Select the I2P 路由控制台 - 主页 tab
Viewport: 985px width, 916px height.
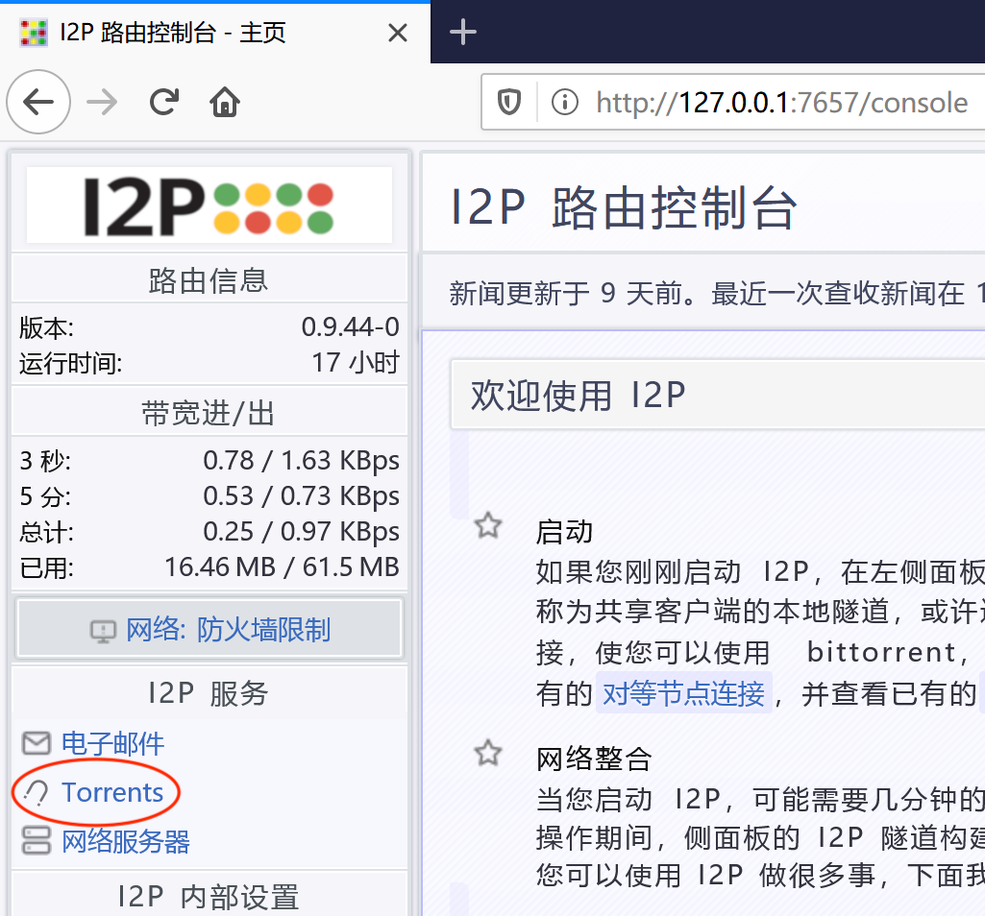[192, 33]
